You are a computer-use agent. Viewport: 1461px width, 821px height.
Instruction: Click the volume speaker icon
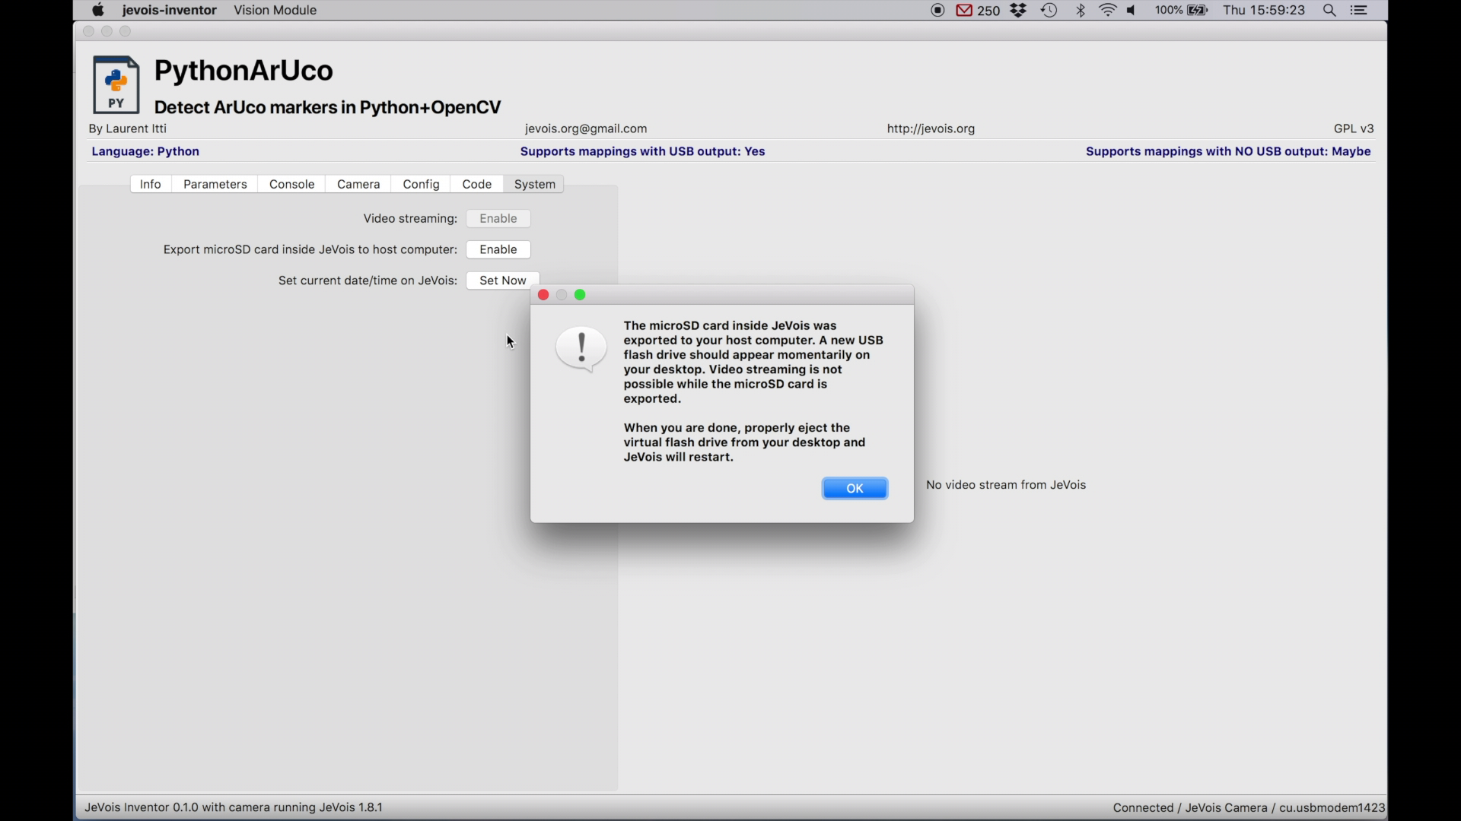click(1133, 11)
